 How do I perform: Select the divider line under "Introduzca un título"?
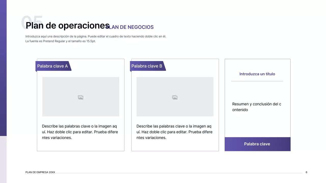click(x=257, y=81)
